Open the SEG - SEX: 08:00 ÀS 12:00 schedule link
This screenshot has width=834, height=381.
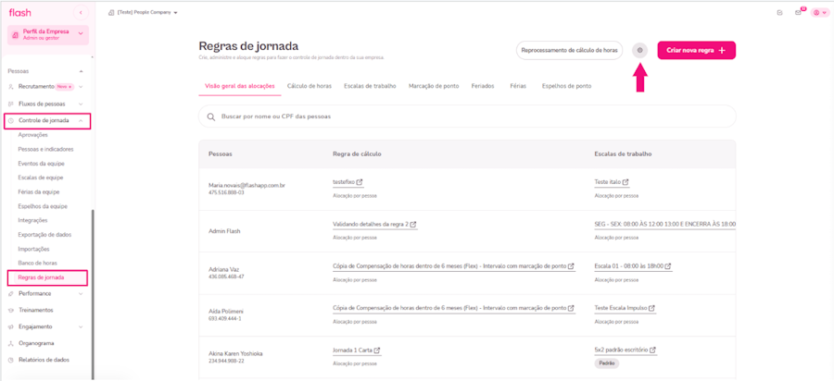point(664,224)
